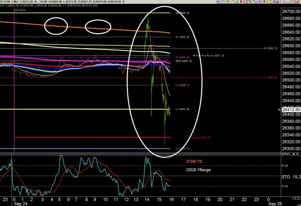
Task: Click the red down-arrow toolbar icon
Action: pos(264,1)
